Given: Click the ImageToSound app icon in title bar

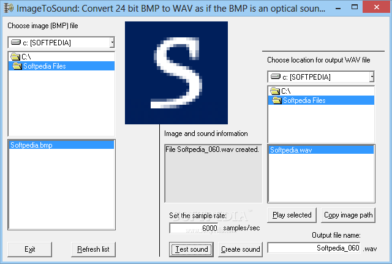Looking at the screenshot, I should 9,8.
